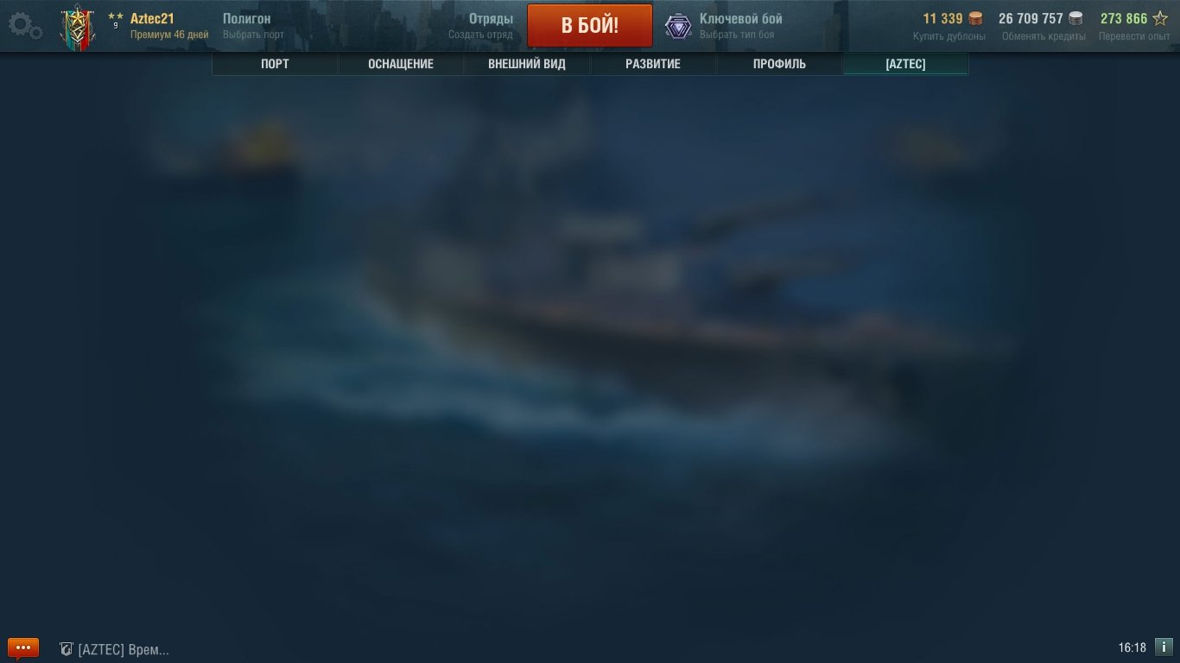Open the ПРОФИЛЬ tab

coord(779,64)
